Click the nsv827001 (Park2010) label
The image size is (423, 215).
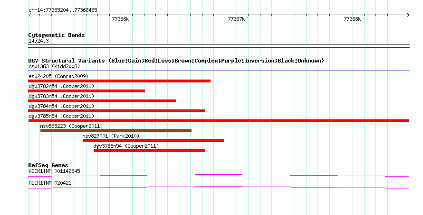tap(111, 136)
